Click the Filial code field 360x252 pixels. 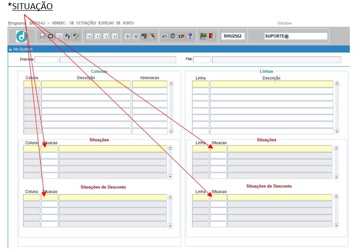click(x=202, y=60)
